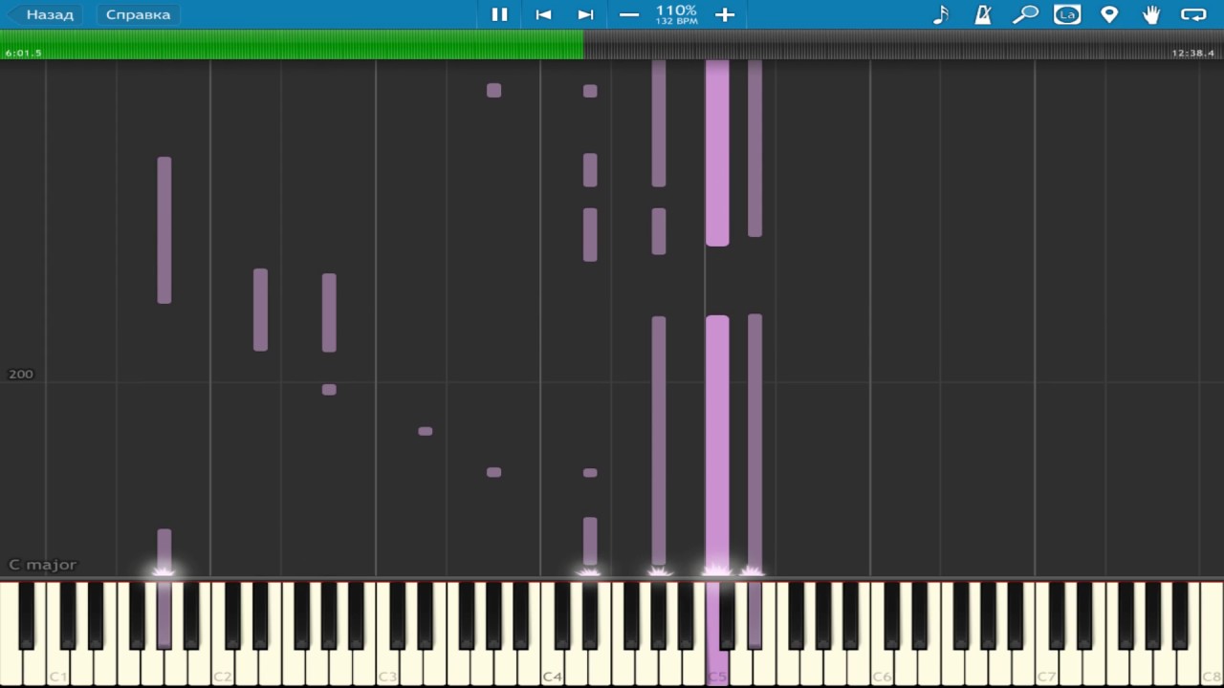Toggle the loop repeat icon
This screenshot has width=1224, height=688.
[1193, 14]
